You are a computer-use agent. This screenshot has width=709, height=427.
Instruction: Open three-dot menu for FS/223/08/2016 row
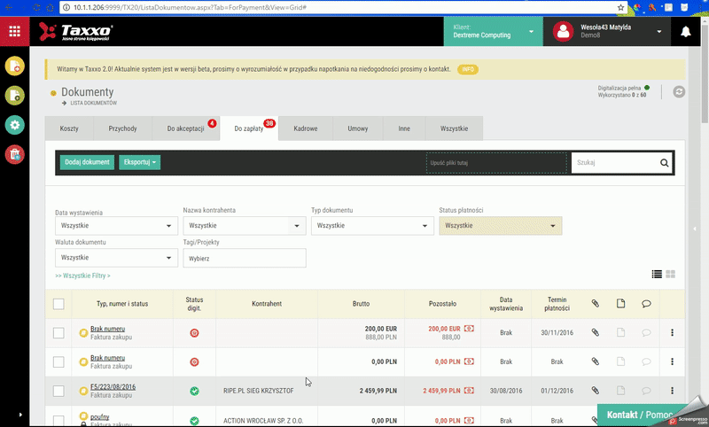tap(672, 391)
